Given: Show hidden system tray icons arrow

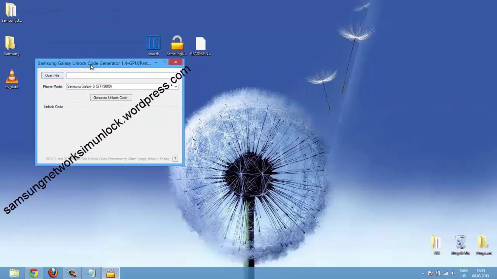Looking at the screenshot, I should [423, 273].
